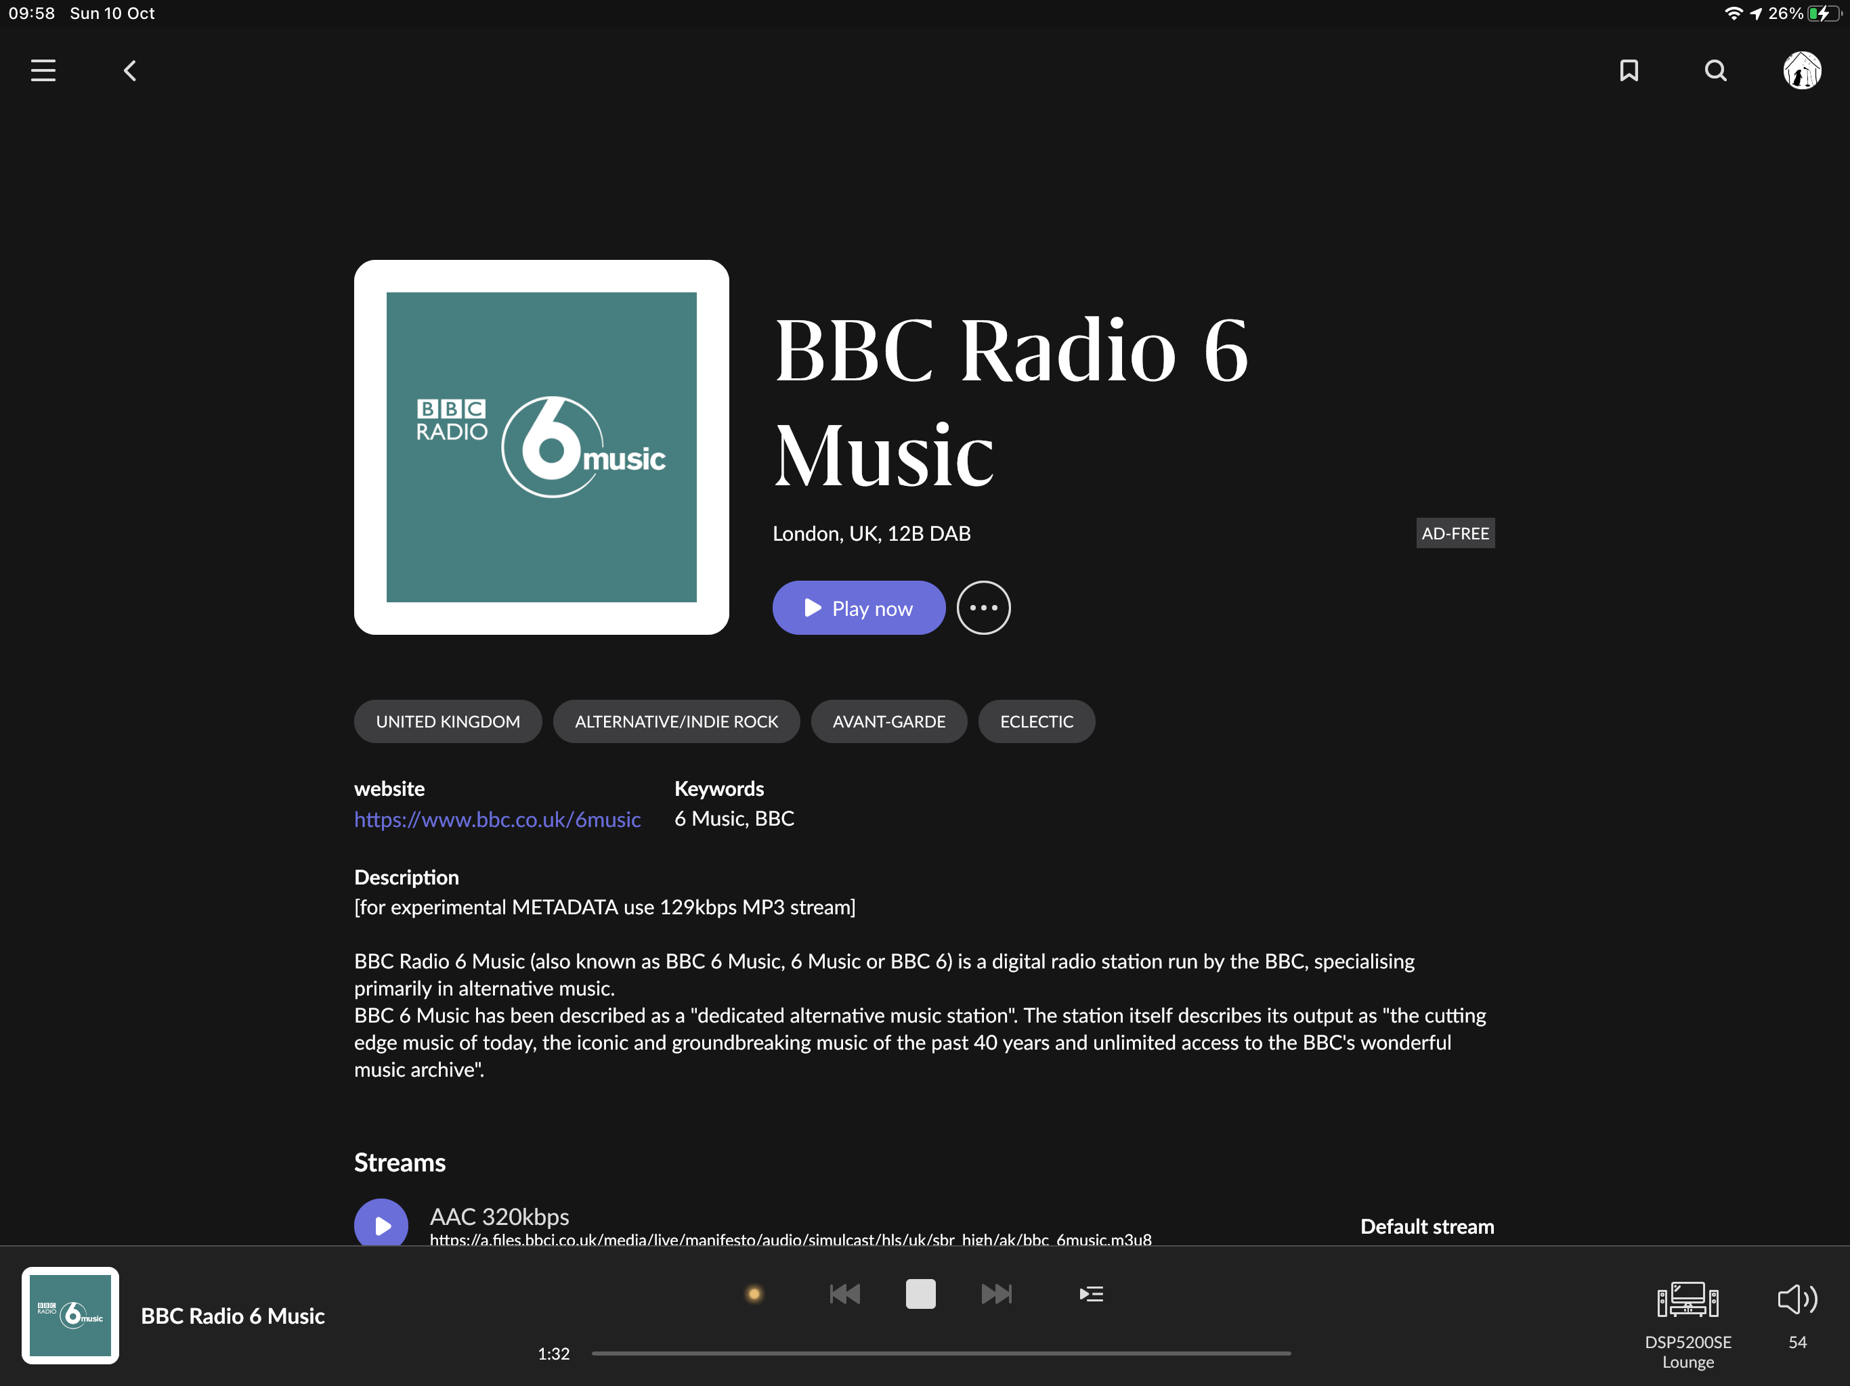The width and height of the screenshot is (1850, 1386).
Task: Go back with the back arrow
Action: (x=129, y=71)
